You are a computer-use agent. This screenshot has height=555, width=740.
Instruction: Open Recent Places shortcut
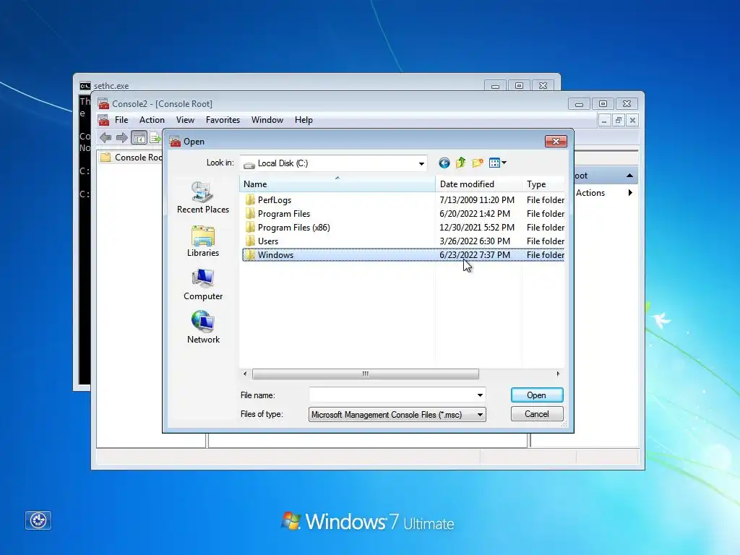203,198
